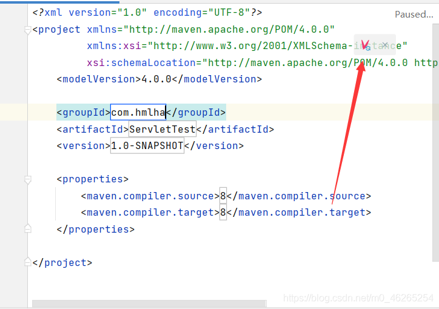Click the closing "</maven.compiler.target>" tag
This screenshot has width=439, height=309.
coord(299,213)
